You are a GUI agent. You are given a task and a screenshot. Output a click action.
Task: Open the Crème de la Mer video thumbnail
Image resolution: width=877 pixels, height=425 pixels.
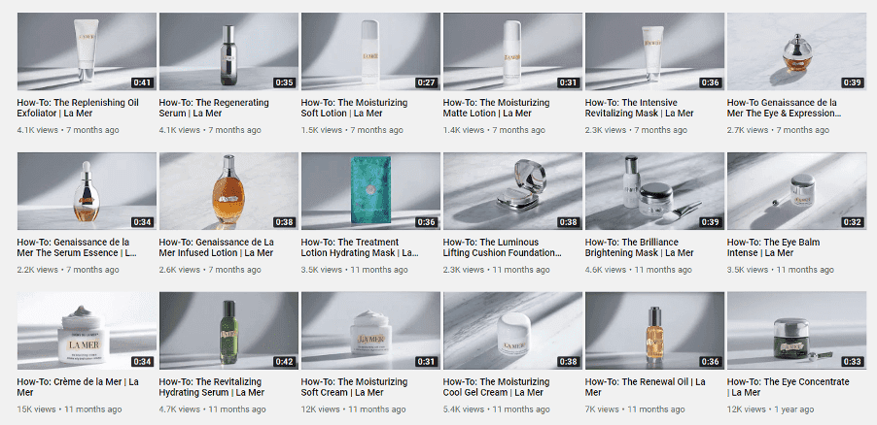click(x=87, y=331)
